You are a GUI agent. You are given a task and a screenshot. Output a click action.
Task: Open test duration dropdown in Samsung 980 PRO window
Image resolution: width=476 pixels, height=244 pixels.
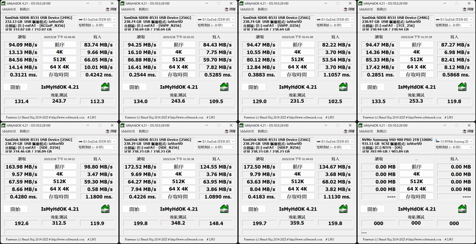[454, 147]
